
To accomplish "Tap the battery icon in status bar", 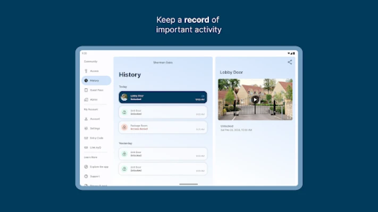I will (292, 53).
